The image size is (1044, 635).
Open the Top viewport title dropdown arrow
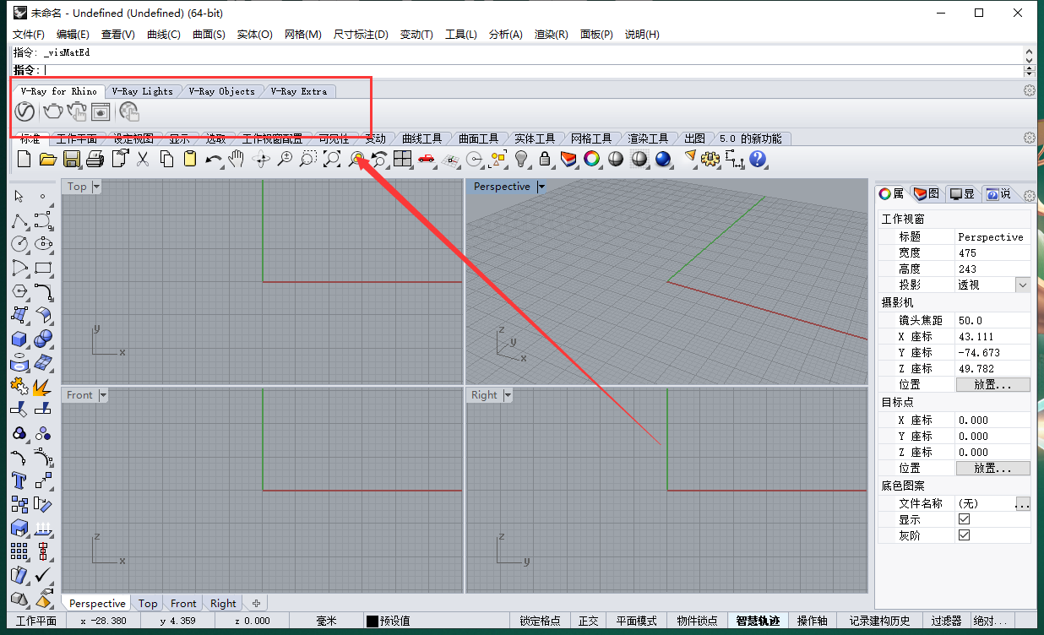click(x=96, y=187)
